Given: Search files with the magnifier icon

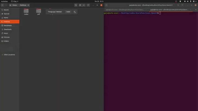Looking at the screenshot, I should click(76, 5).
